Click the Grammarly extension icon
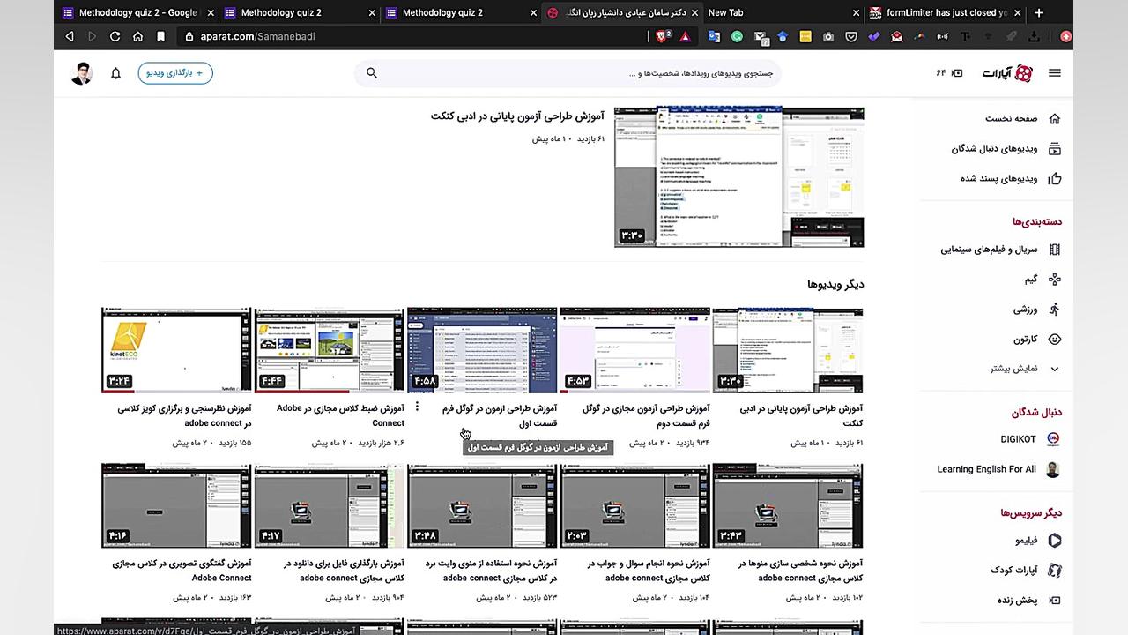 coord(737,37)
